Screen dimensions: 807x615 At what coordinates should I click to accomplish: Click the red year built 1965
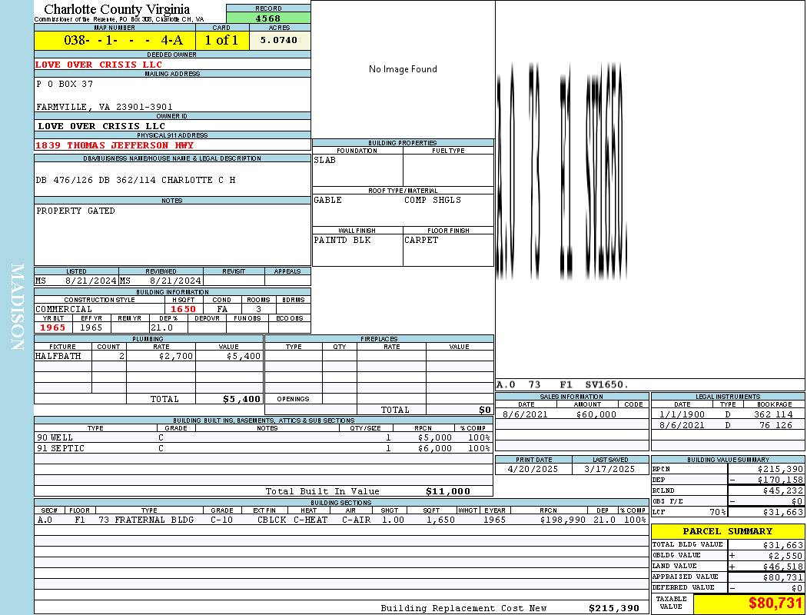(52, 327)
